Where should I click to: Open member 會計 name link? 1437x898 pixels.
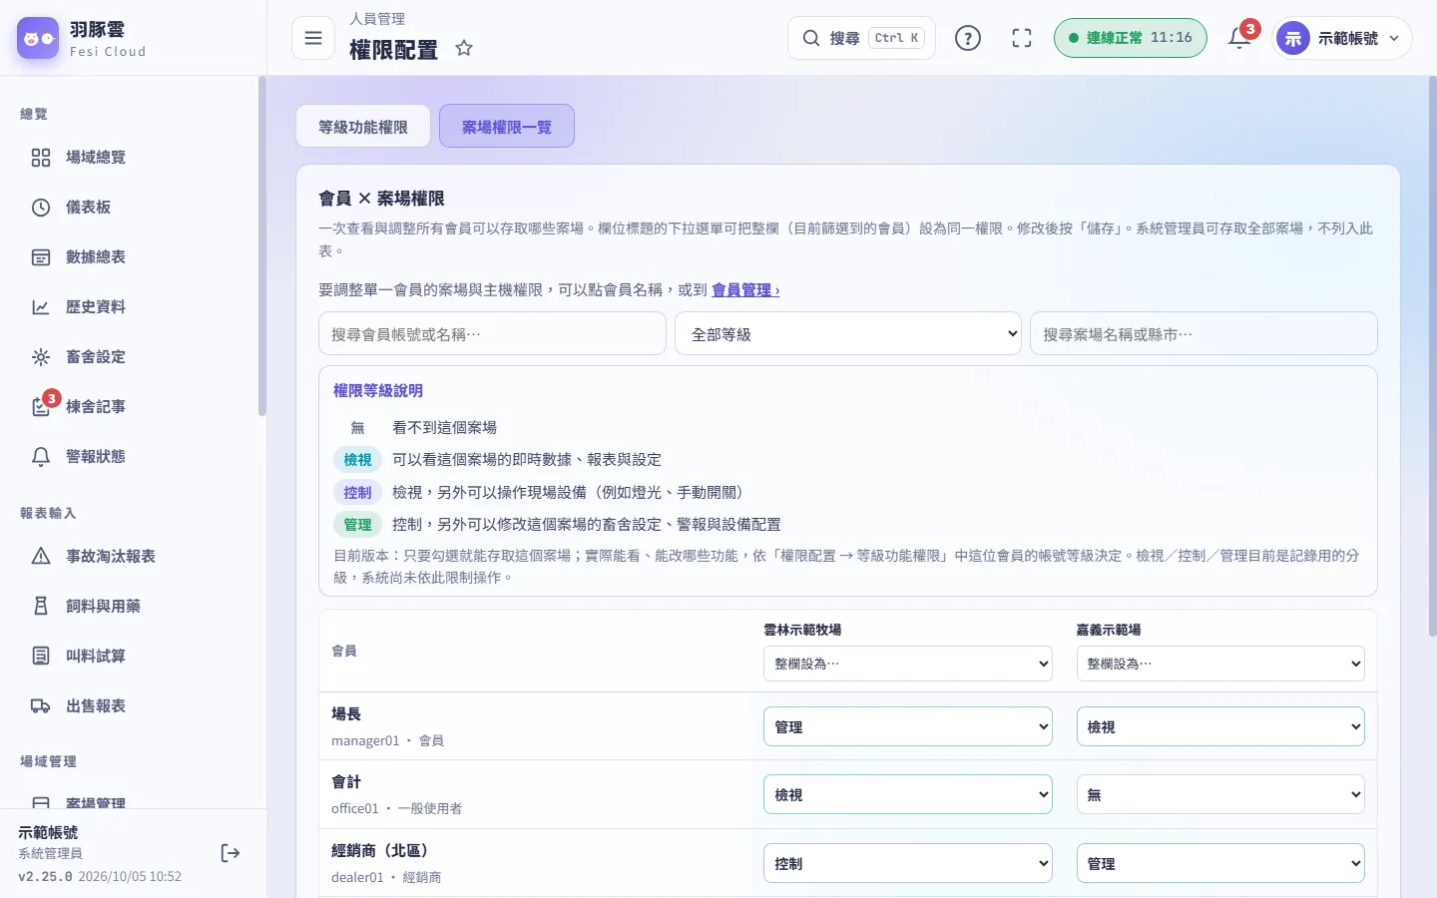pyautogui.click(x=346, y=782)
